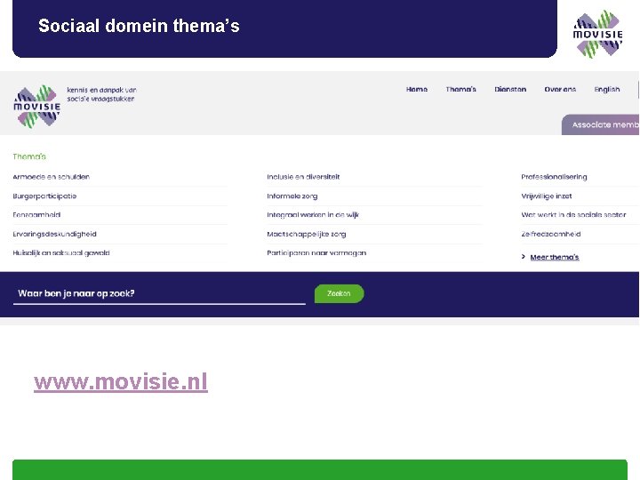
Task: Click the Associate member button
Action: tap(601, 124)
